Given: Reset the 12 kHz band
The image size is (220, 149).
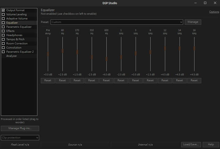Looking at the screenshot, I should click(x=165, y=81).
